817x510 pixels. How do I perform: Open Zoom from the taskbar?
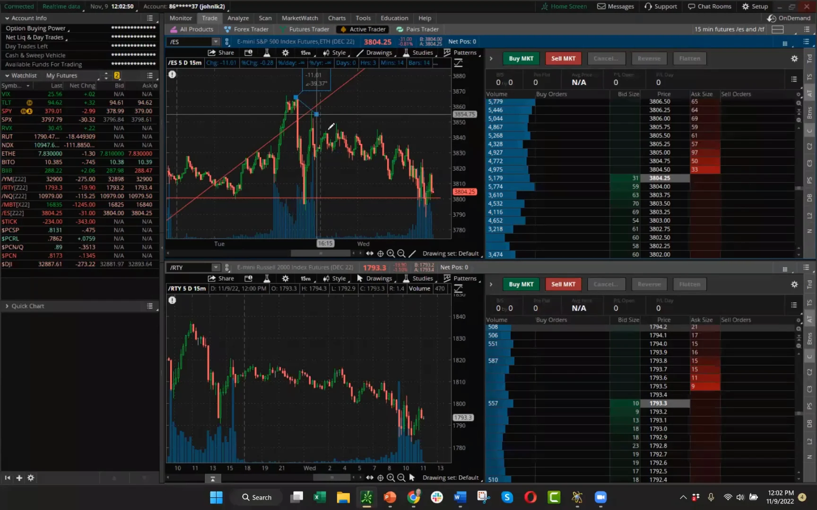[x=600, y=497]
